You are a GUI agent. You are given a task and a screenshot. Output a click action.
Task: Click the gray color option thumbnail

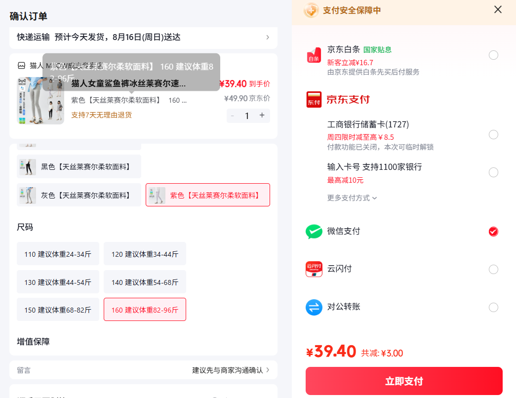(x=28, y=195)
